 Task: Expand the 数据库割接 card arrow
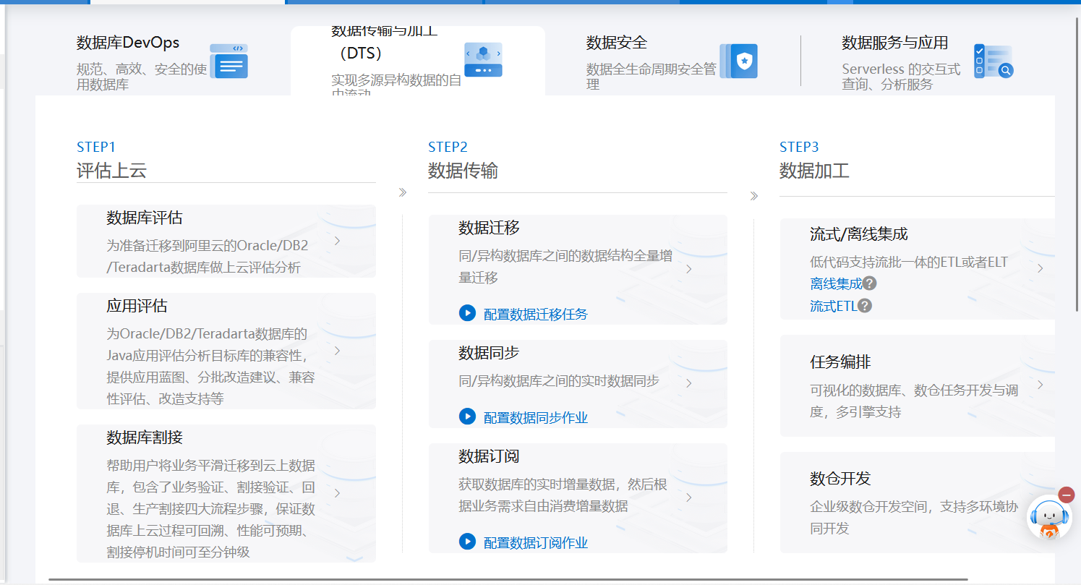pyautogui.click(x=338, y=493)
